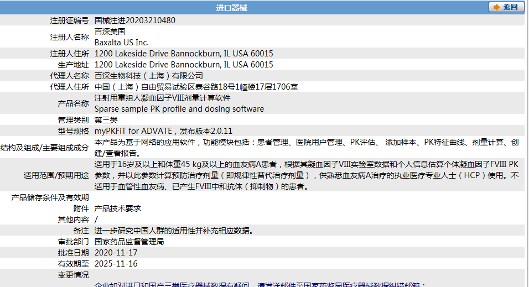This screenshot has height=287, width=529.
Task: Click the approval date 2020-11-17
Action: (116, 253)
